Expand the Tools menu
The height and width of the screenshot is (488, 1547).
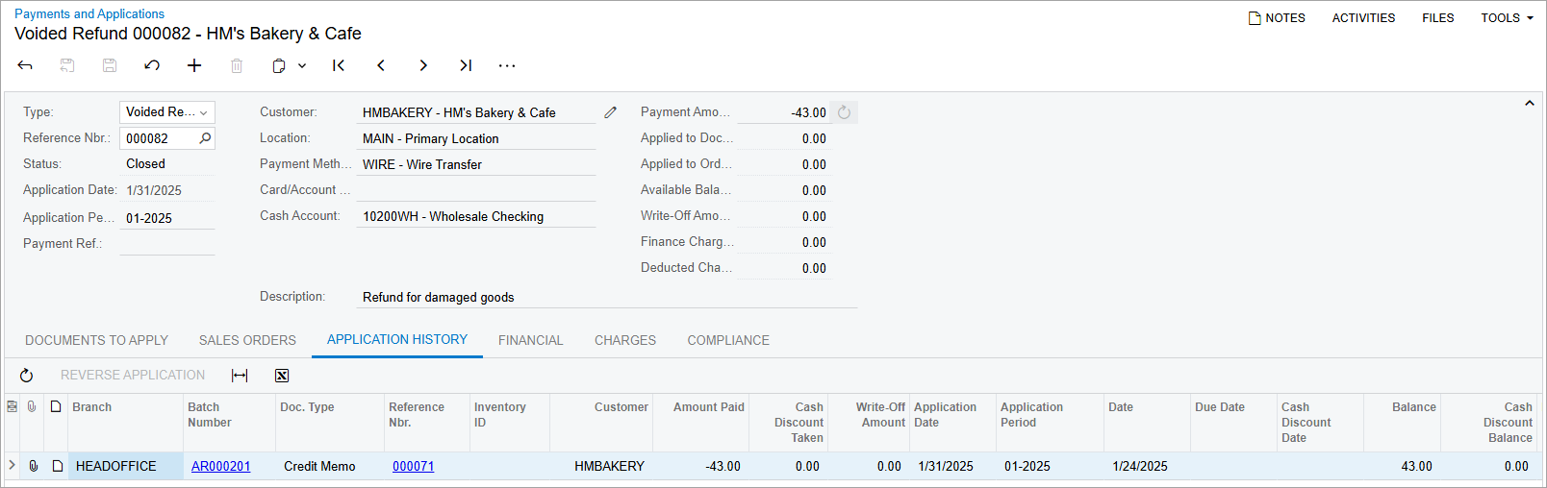tap(1507, 18)
